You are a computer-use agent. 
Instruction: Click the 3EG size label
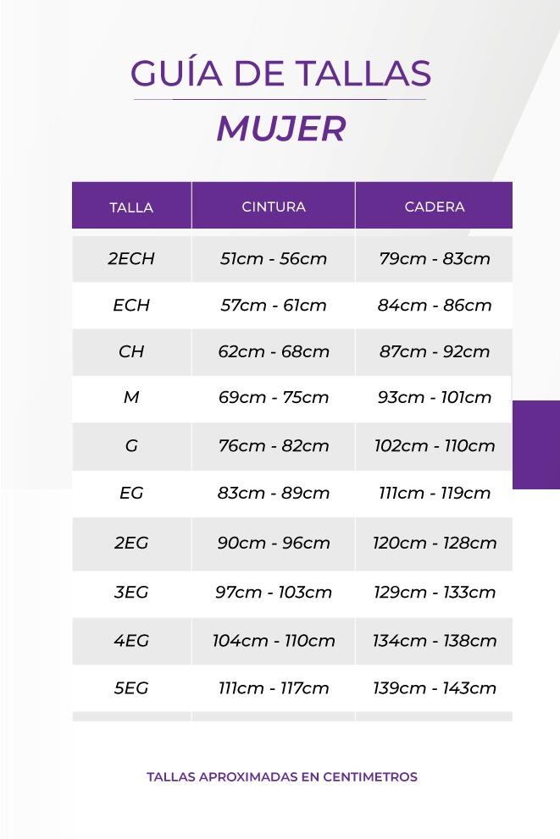[131, 592]
